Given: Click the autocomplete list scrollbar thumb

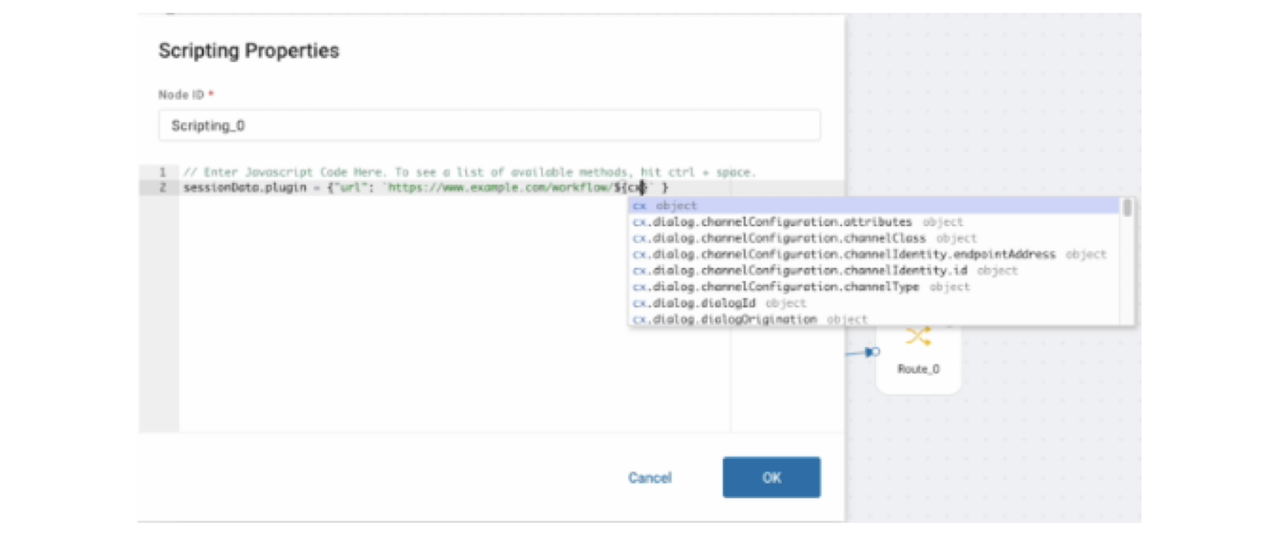Looking at the screenshot, I should coord(1127,208).
